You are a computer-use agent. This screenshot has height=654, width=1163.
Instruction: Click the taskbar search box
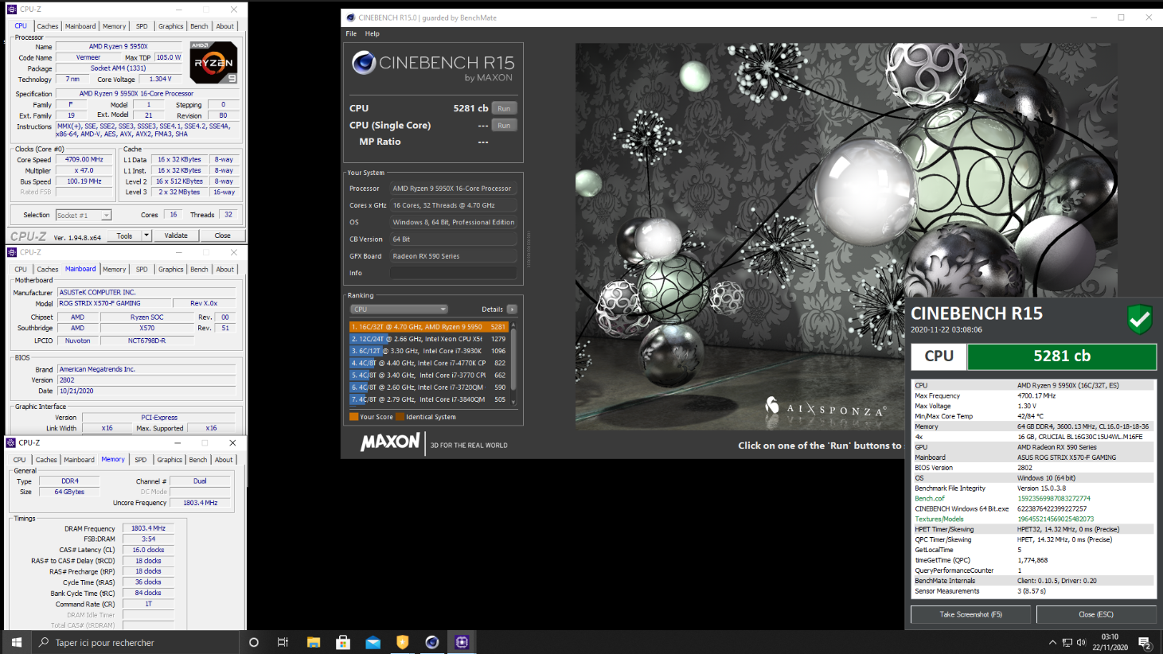point(135,642)
